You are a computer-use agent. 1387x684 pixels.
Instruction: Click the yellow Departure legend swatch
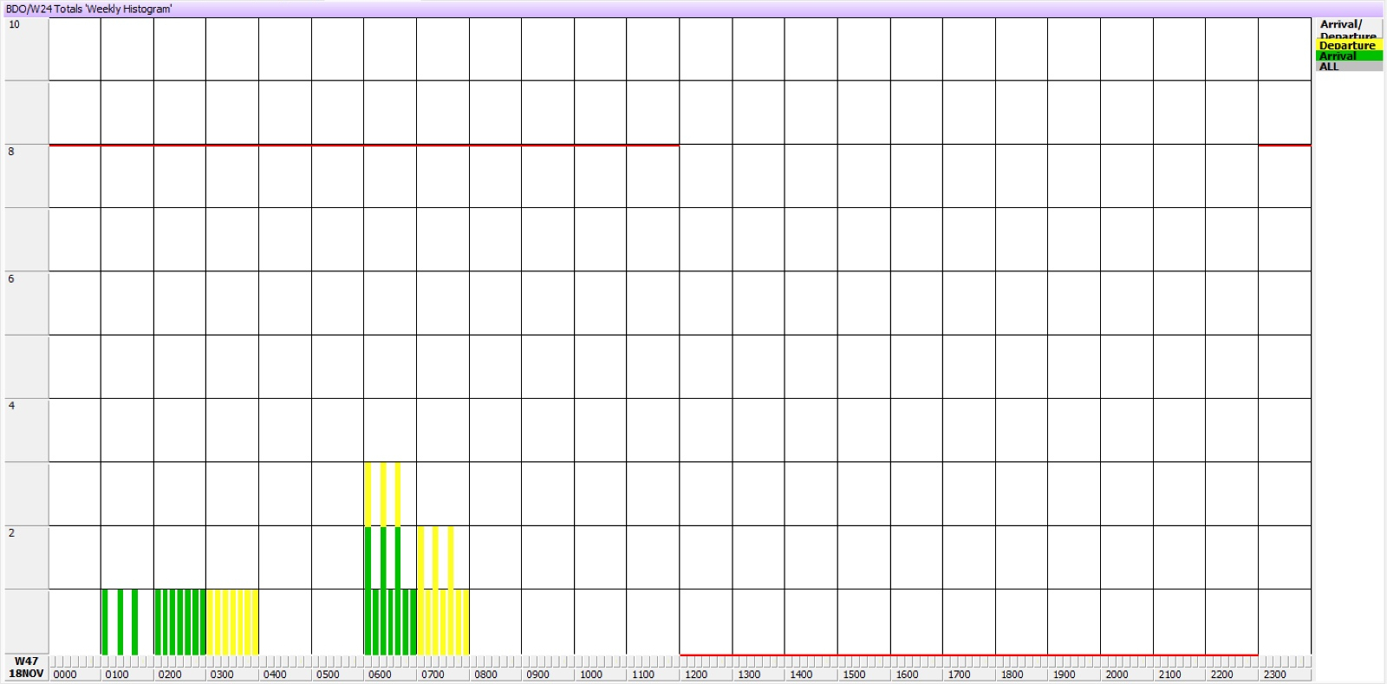coord(1348,45)
